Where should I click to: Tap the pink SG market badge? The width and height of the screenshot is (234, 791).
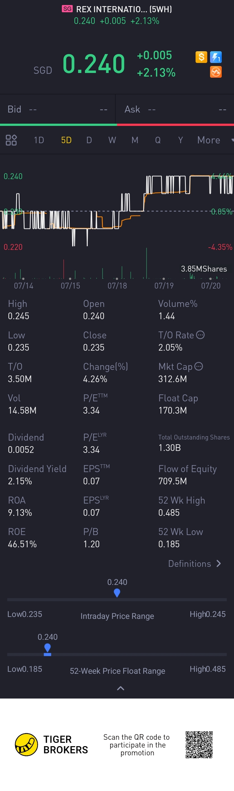(67, 9)
